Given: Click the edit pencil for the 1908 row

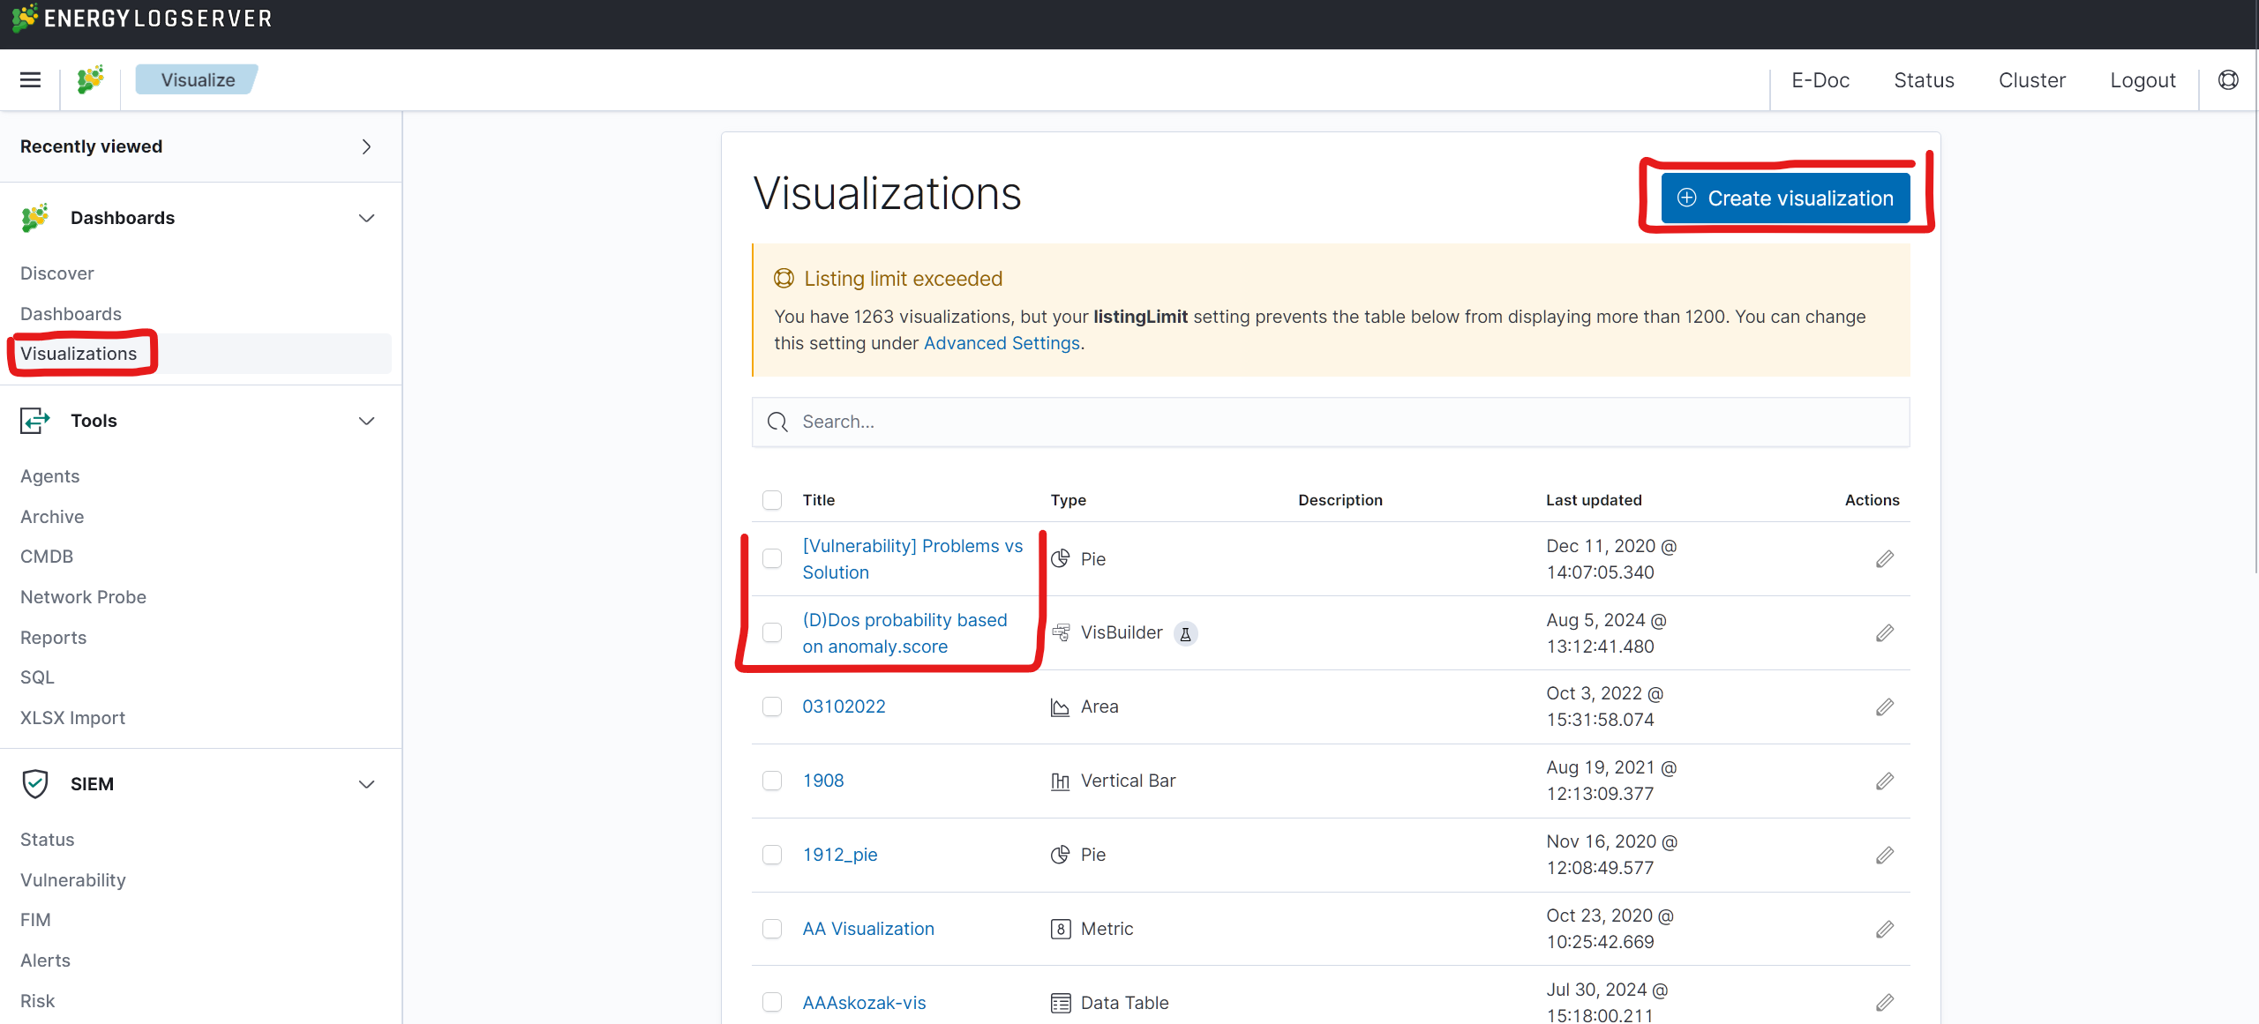Looking at the screenshot, I should 1885,781.
